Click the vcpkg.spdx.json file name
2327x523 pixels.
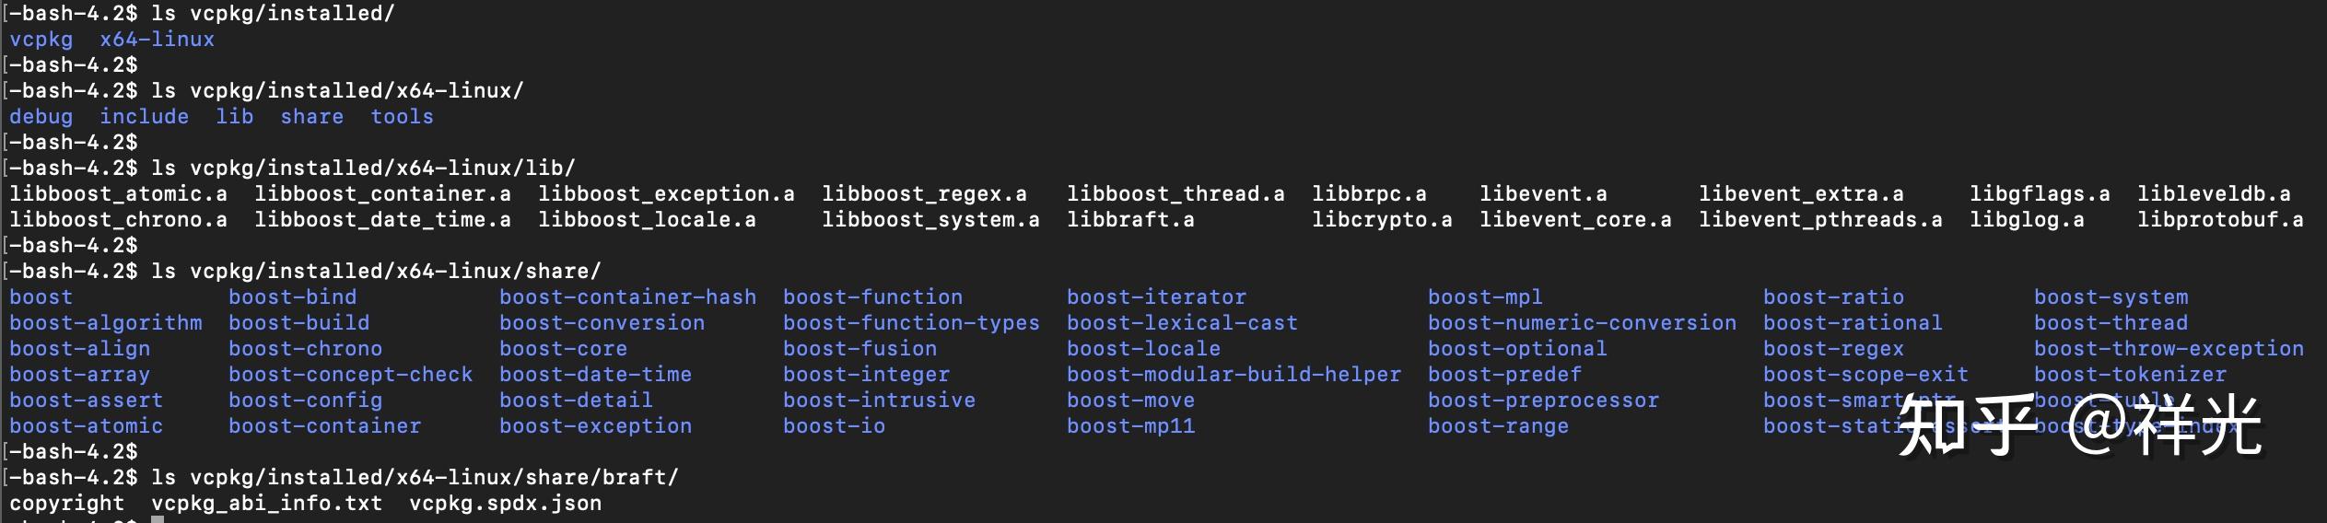505,504
